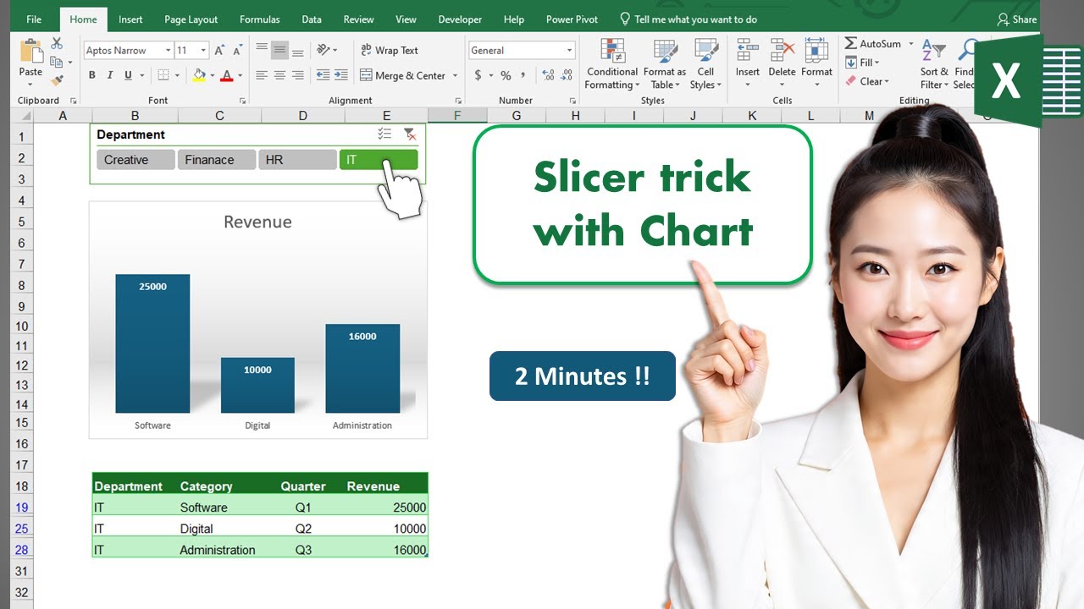The width and height of the screenshot is (1084, 609).
Task: Open Sort & Filter menu
Action: tap(934, 64)
